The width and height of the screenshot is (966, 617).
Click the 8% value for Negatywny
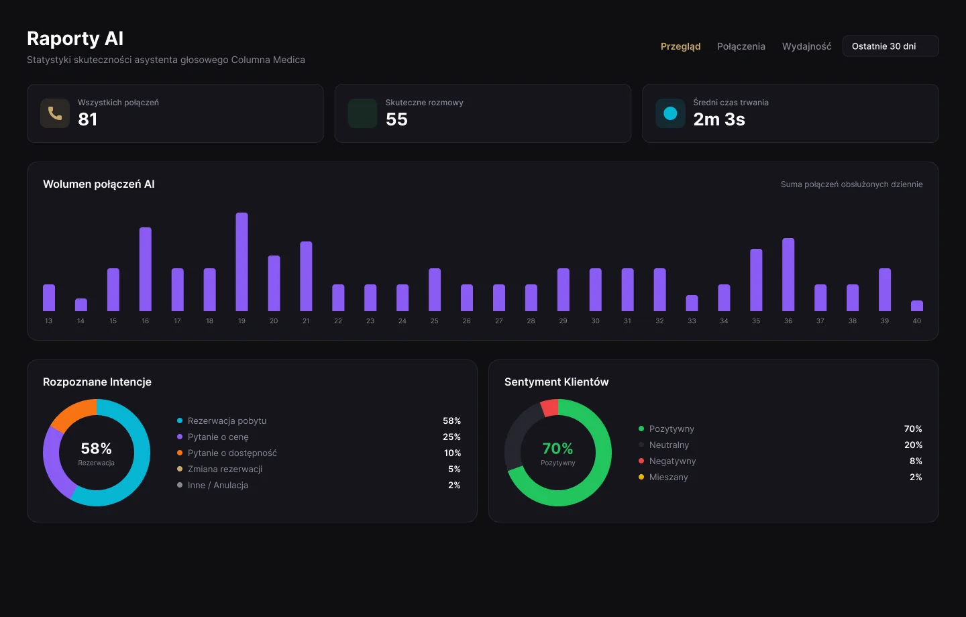click(916, 461)
